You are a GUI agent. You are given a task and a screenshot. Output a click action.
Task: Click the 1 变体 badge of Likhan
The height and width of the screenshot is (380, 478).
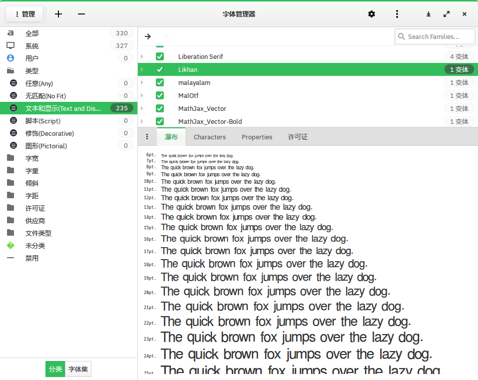pyautogui.click(x=459, y=69)
